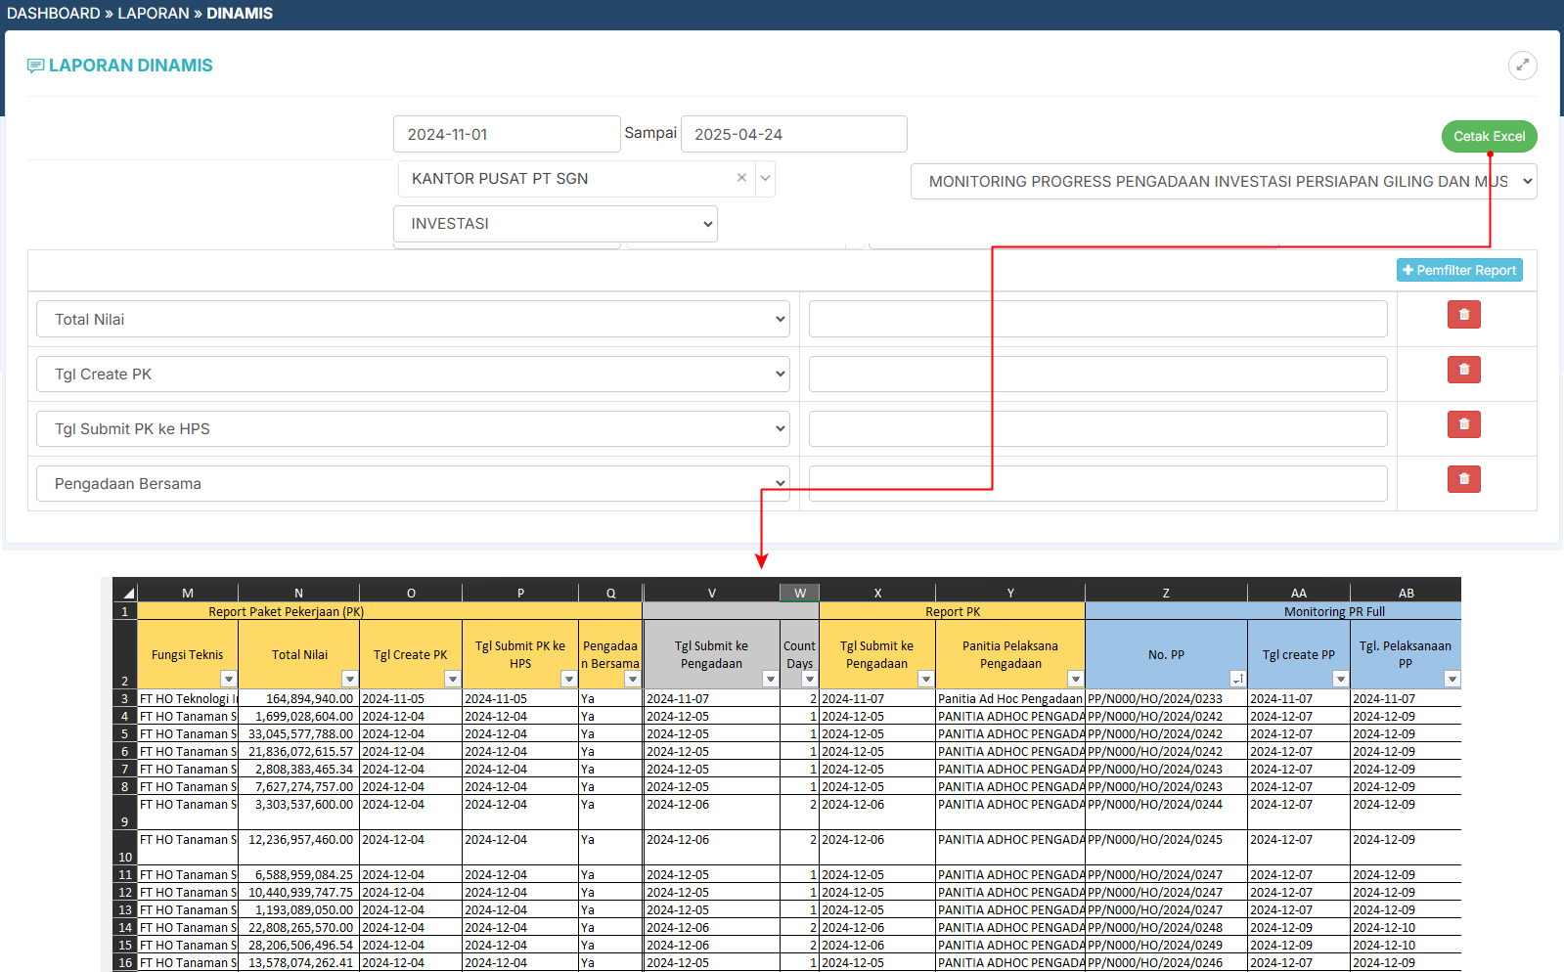1564x972 pixels.
Task: Remove the Tgl Create PK filter row
Action: [1463, 370]
